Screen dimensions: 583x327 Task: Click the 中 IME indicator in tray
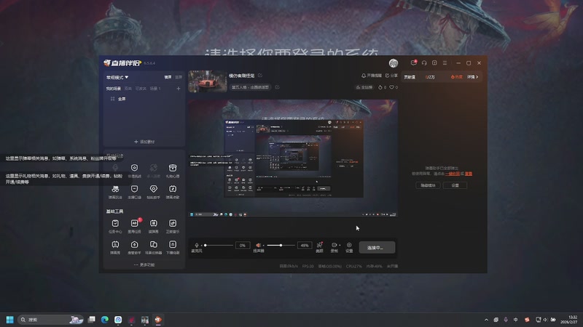(x=515, y=320)
